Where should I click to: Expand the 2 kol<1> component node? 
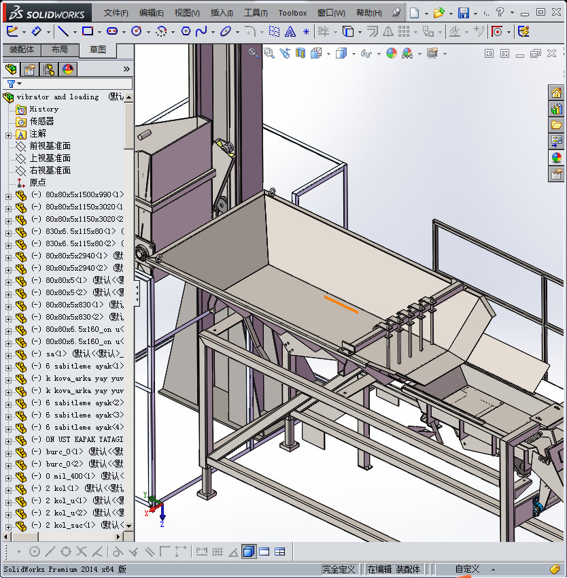(x=8, y=488)
